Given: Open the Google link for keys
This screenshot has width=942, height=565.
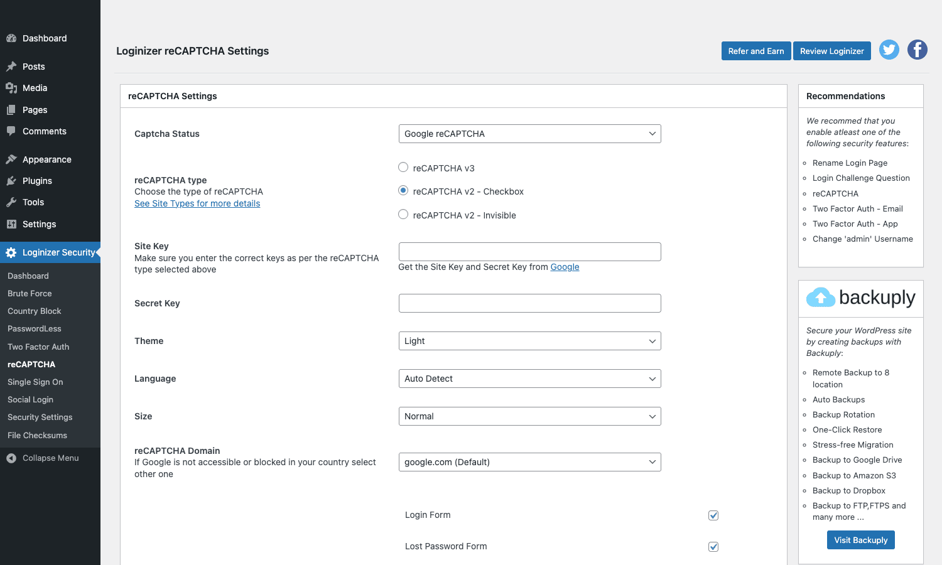Looking at the screenshot, I should [x=565, y=267].
